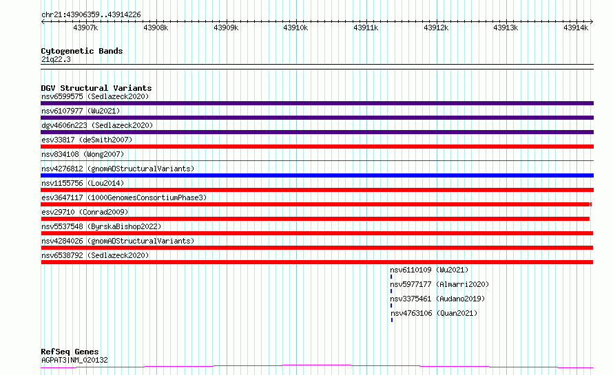Select the thin red line under nsv834108

click(x=317, y=160)
